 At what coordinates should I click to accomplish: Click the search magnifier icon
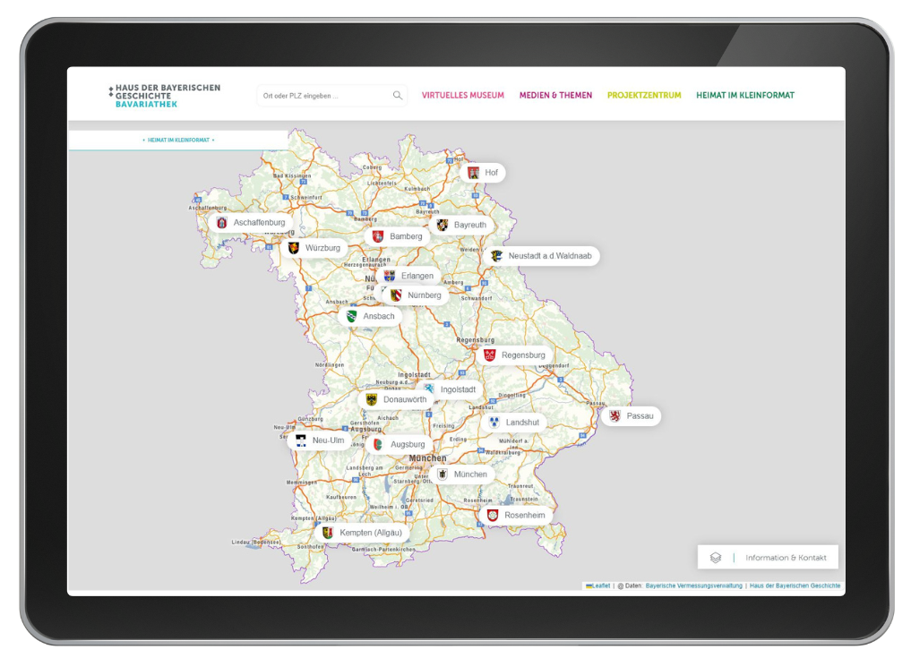pyautogui.click(x=397, y=96)
